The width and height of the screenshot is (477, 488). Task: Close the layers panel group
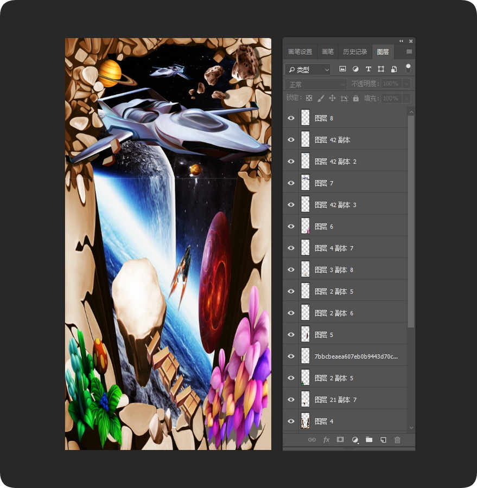tap(411, 41)
